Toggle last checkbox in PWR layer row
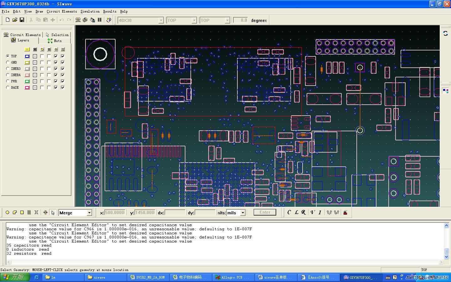 pyautogui.click(x=63, y=81)
